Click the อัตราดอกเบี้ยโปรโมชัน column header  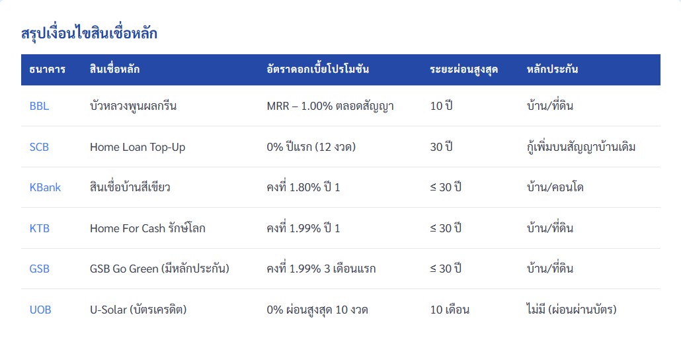click(x=317, y=69)
